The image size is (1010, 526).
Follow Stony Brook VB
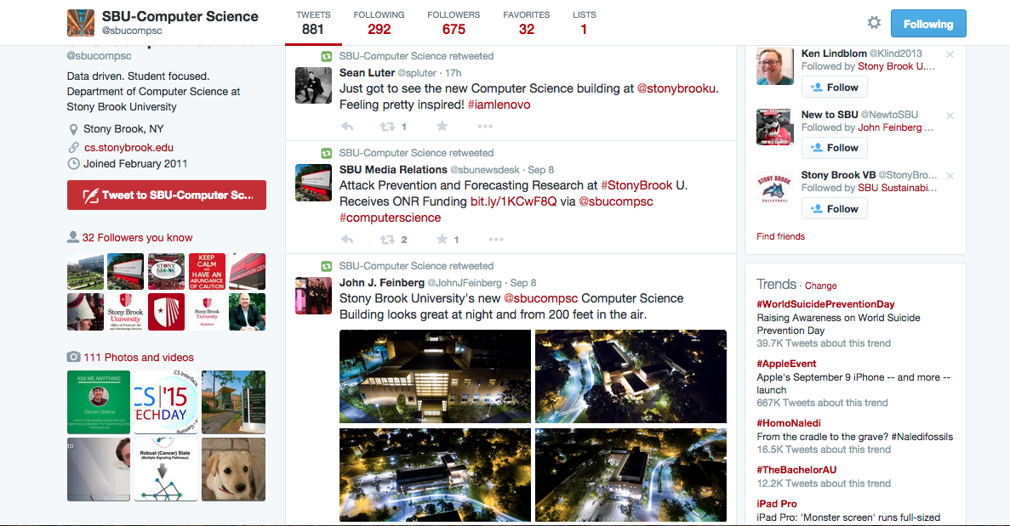(835, 208)
